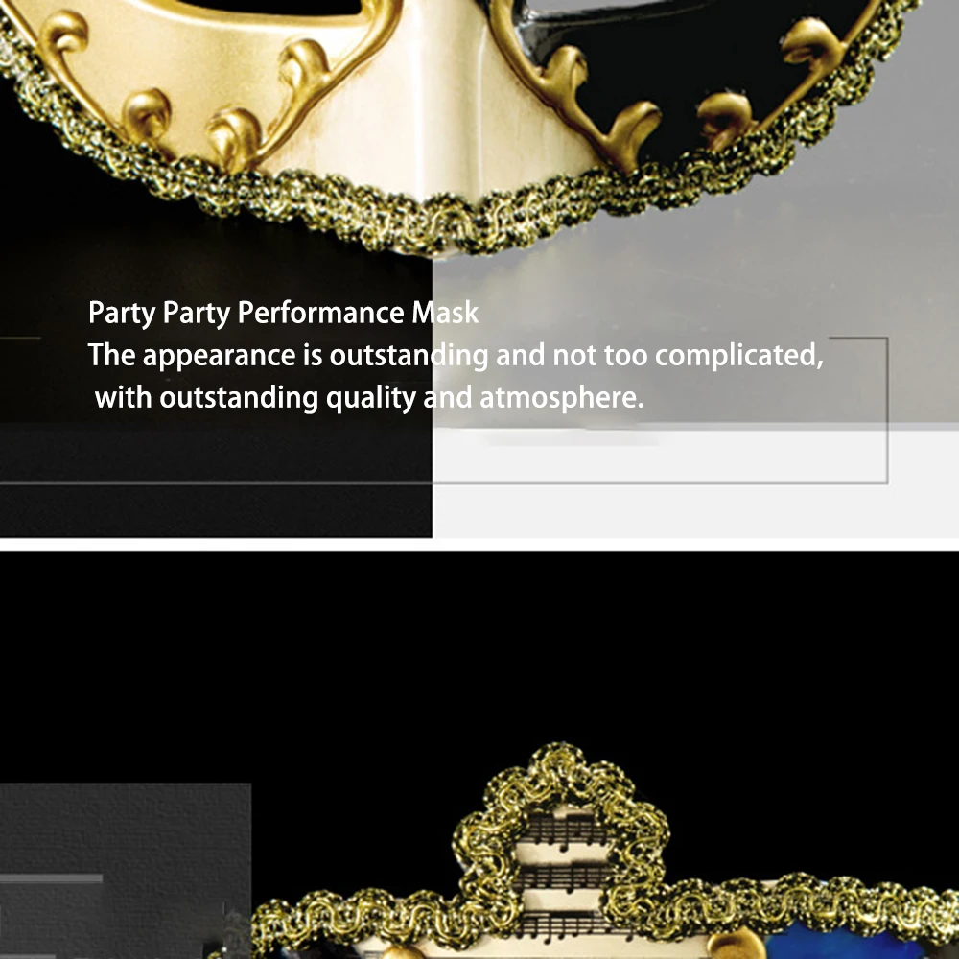Viewport: 959px width, 959px height.
Task: Select the "The appearance is outstanding" text line
Action: (x=456, y=356)
